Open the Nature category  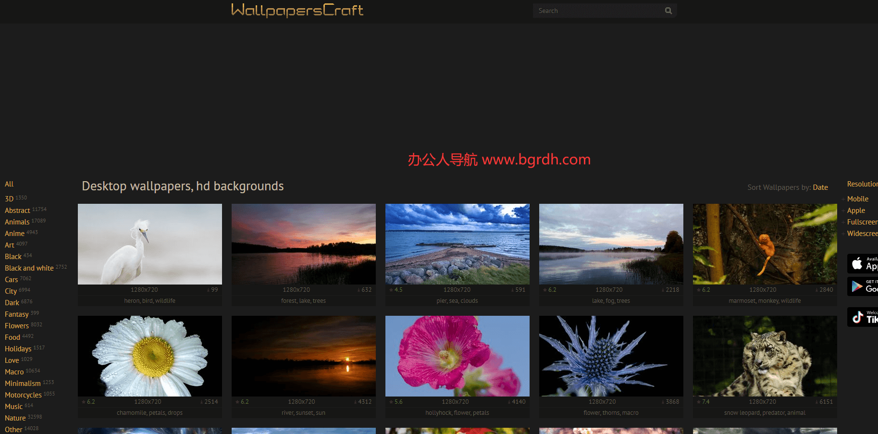[x=15, y=418]
